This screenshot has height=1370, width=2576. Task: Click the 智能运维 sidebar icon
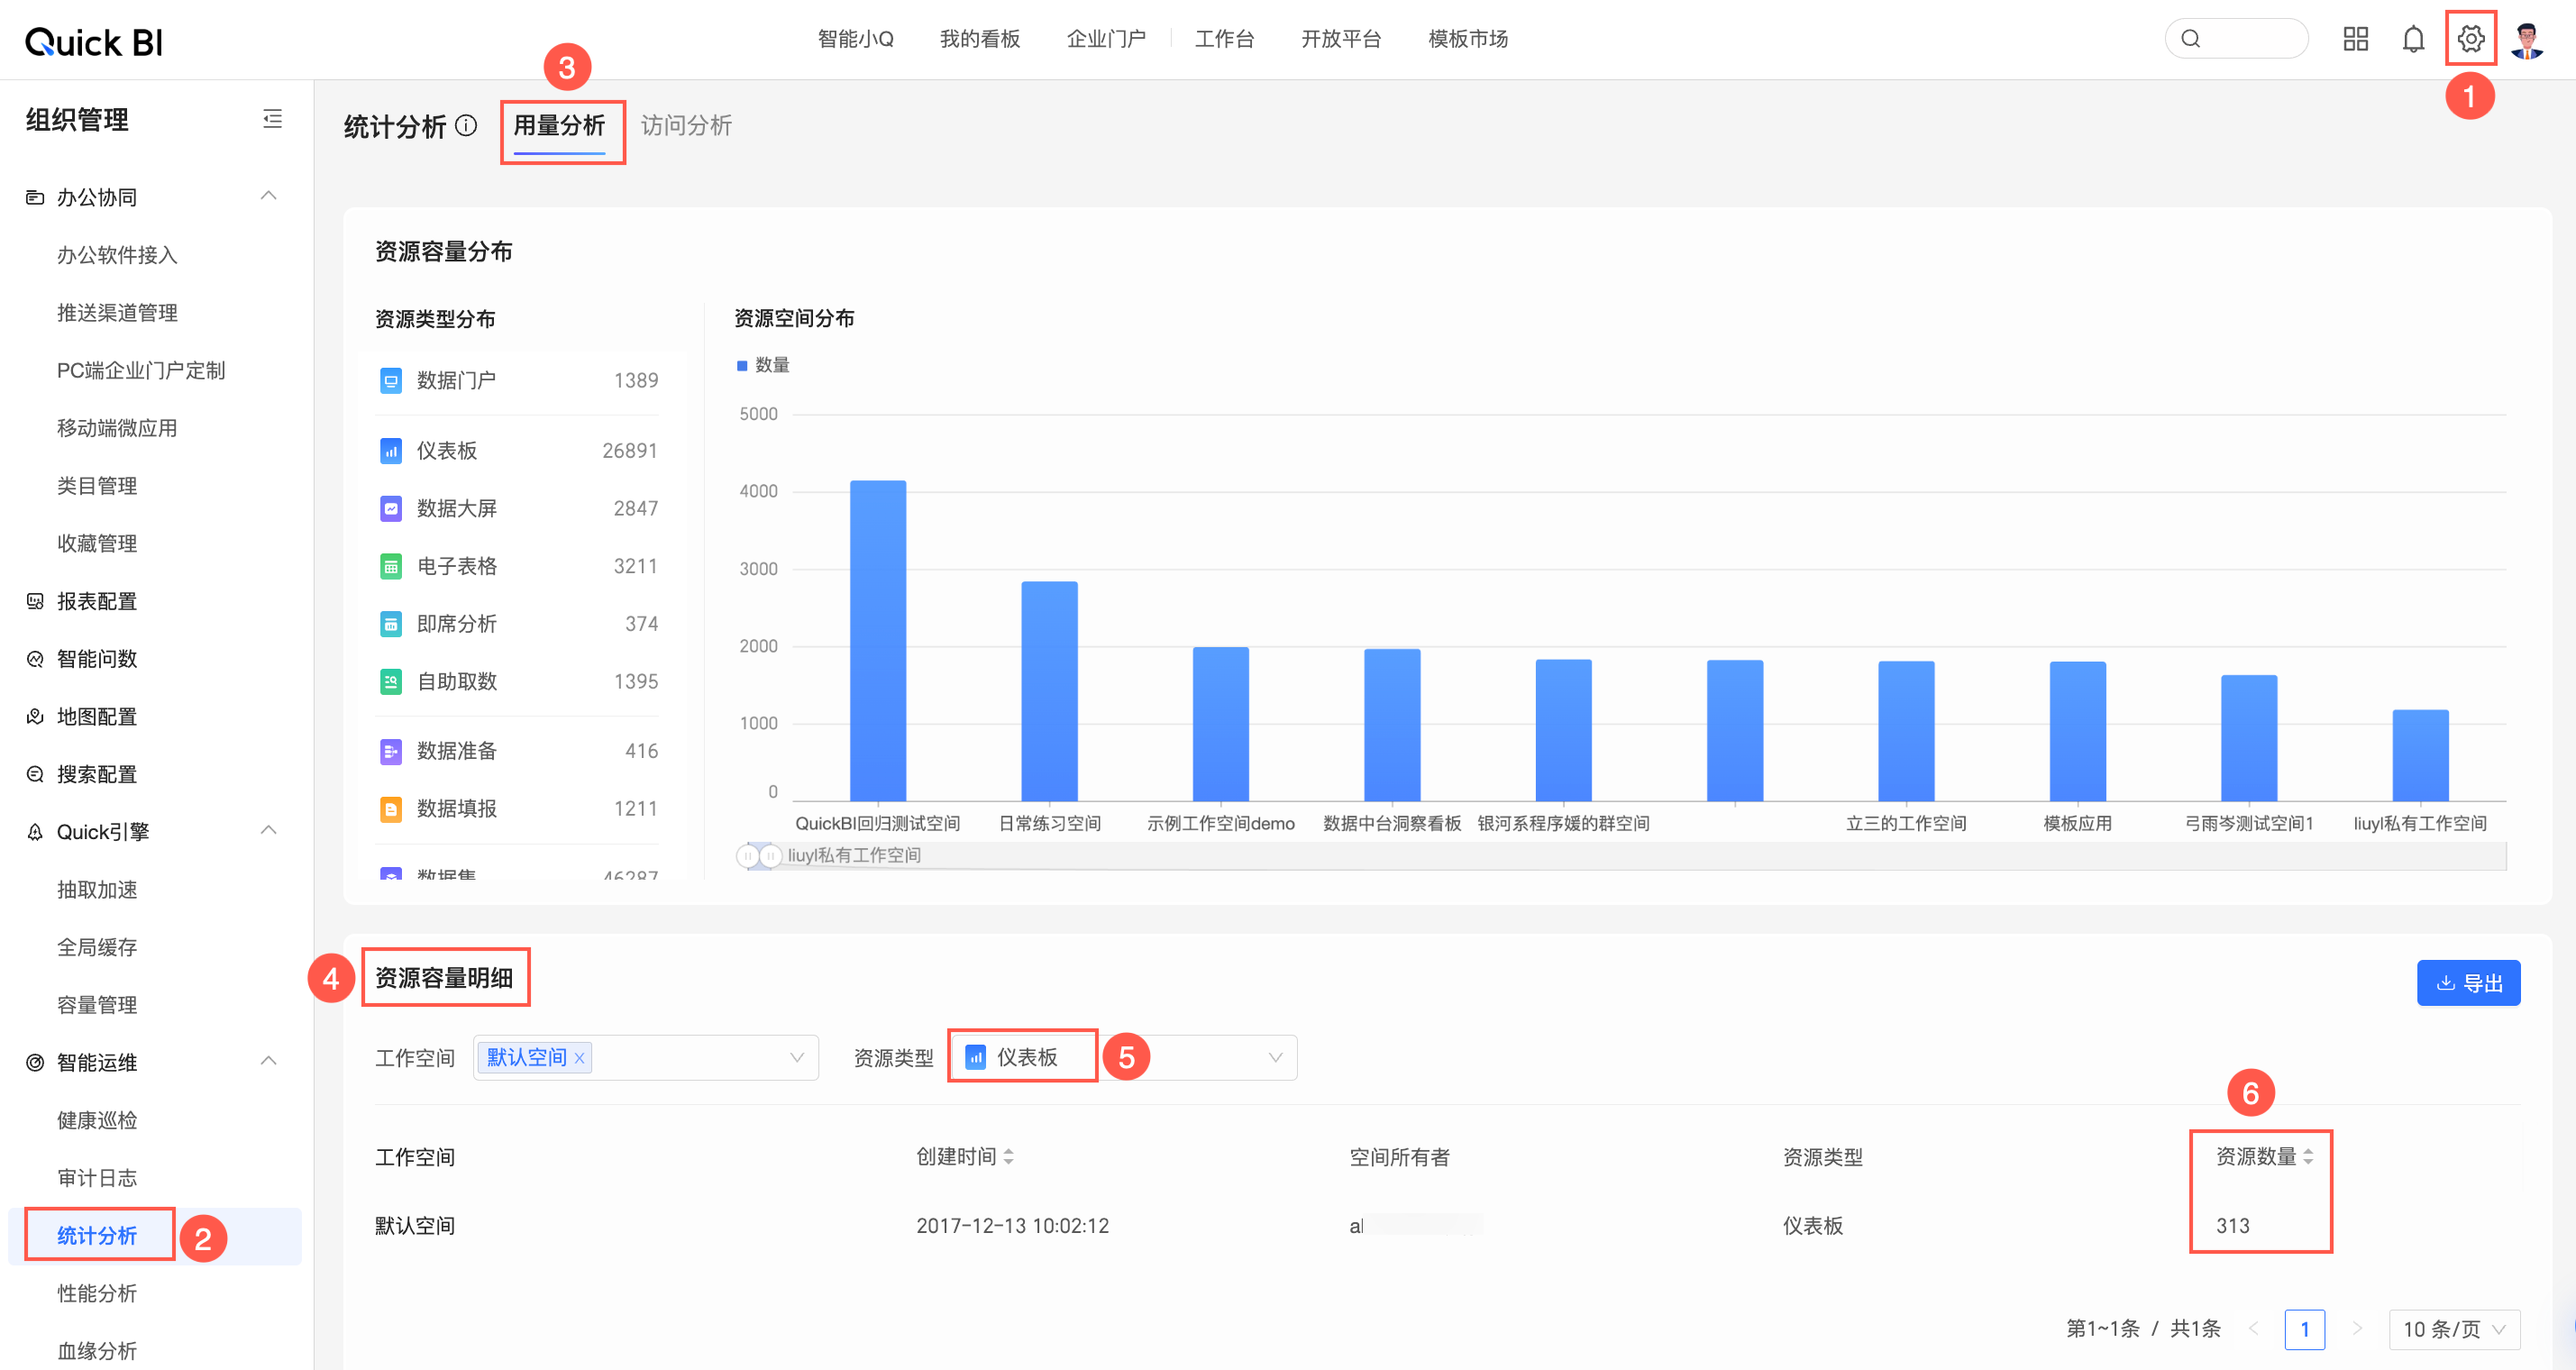click(35, 1062)
